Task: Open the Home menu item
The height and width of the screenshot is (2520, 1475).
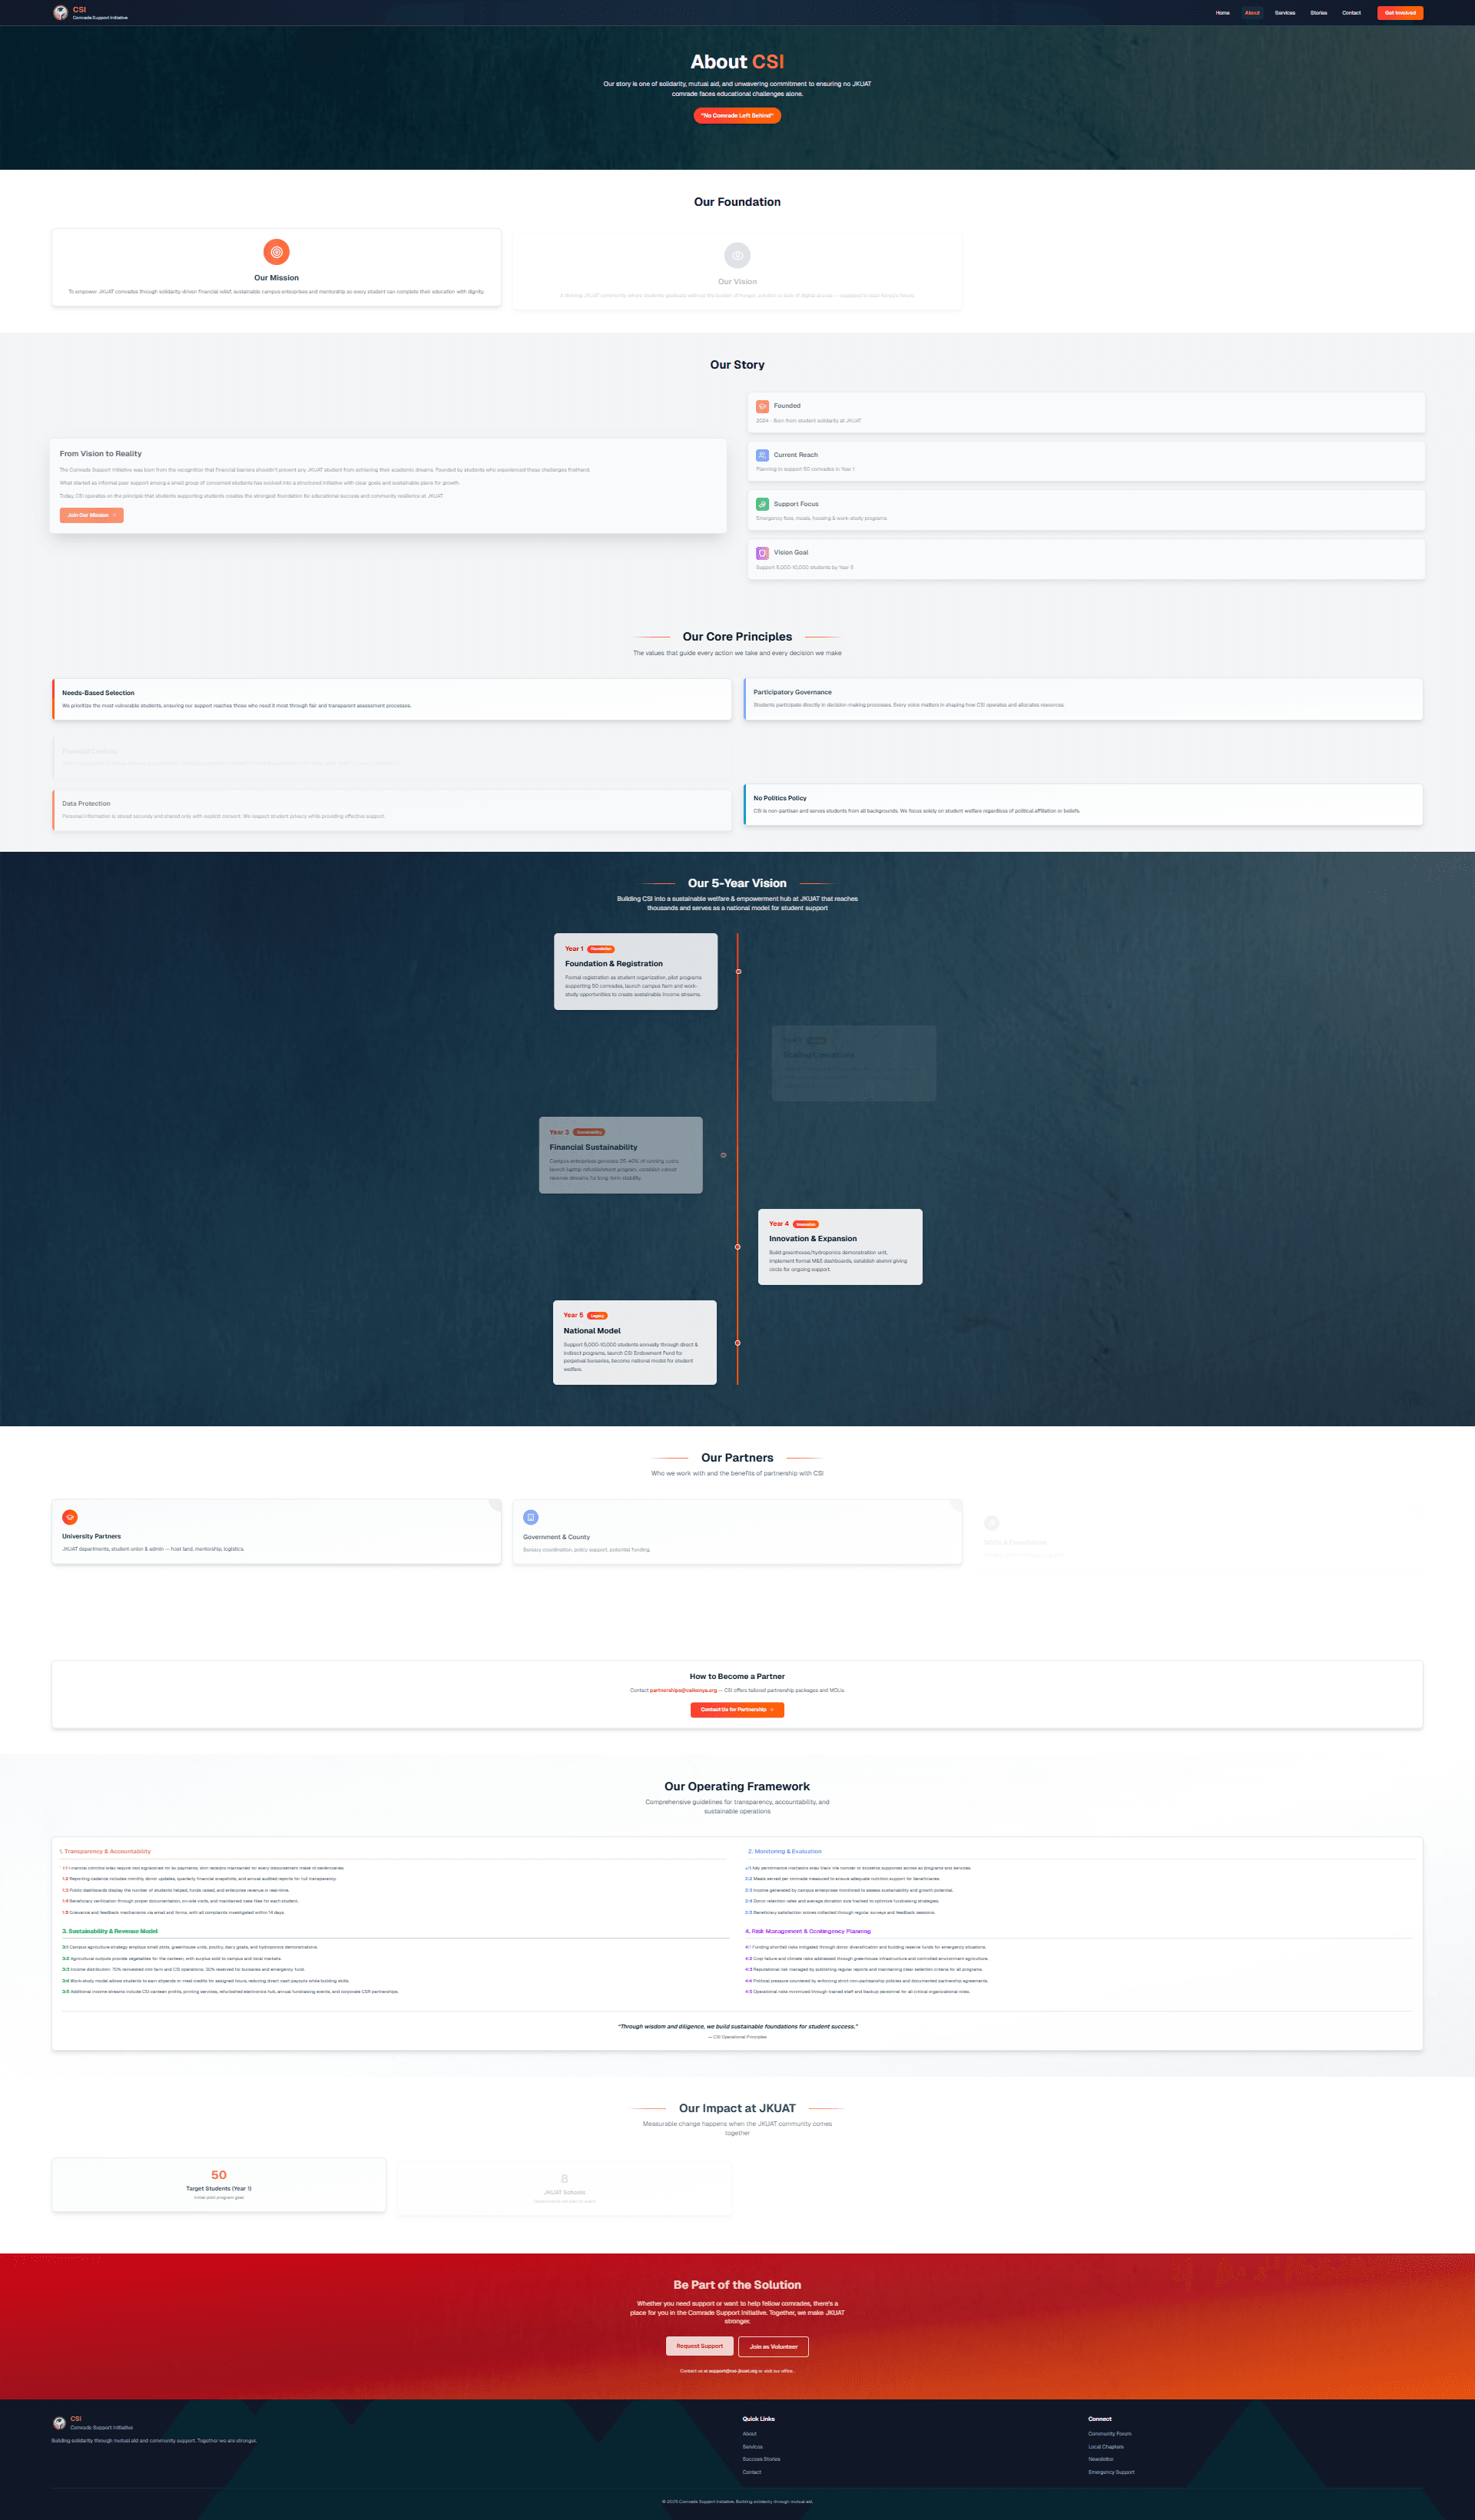Action: (x=1222, y=13)
